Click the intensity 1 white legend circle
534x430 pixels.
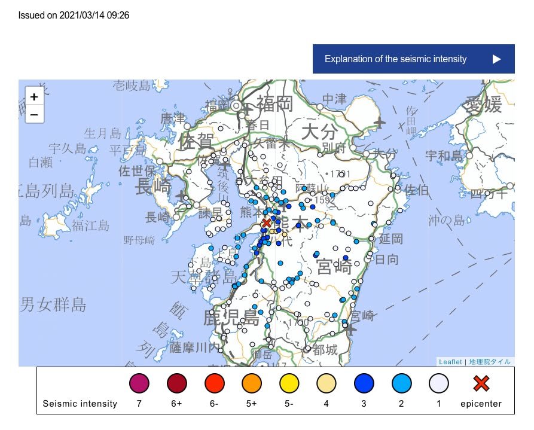pyautogui.click(x=438, y=383)
